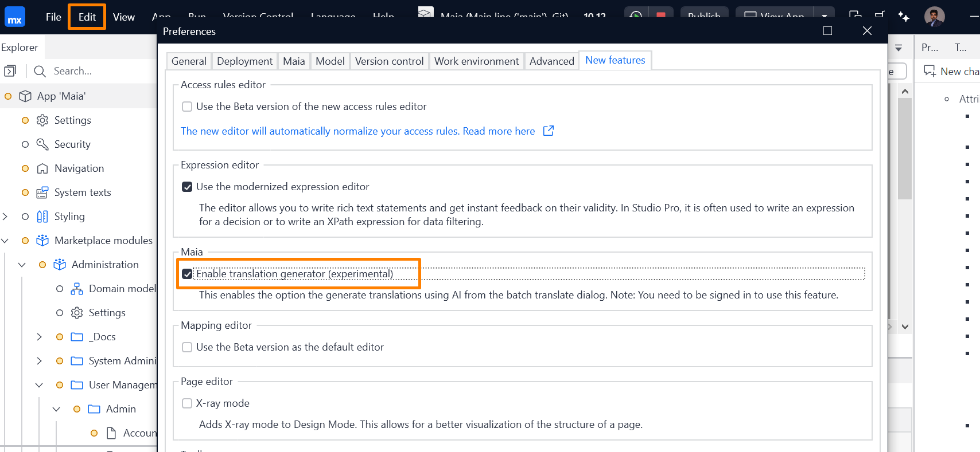Click the user profile avatar
Image resolution: width=980 pixels, height=452 pixels.
935,17
